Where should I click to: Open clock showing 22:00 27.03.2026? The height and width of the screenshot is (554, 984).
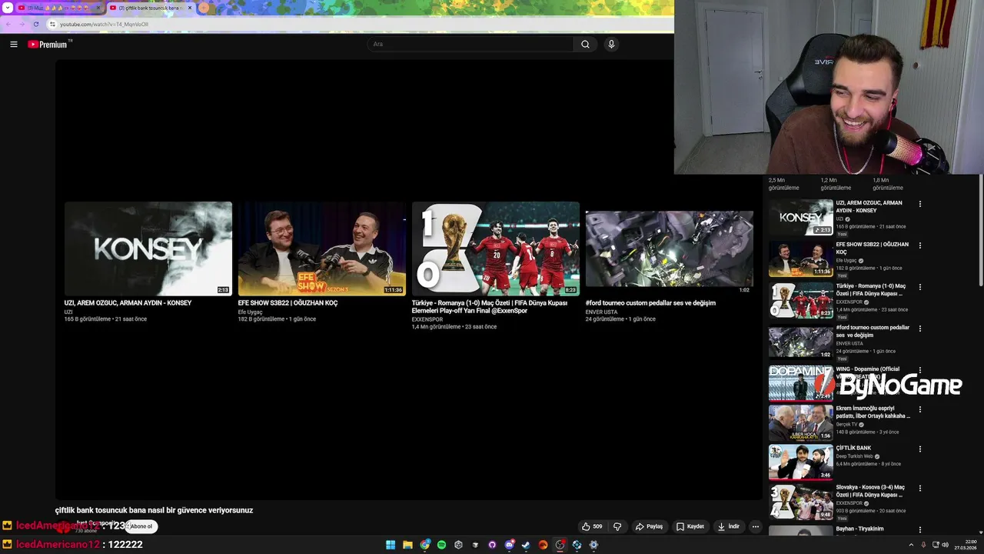[966, 545]
